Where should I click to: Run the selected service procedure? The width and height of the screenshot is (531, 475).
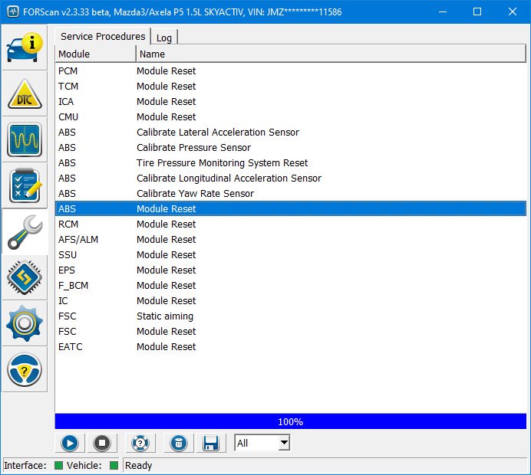70,443
